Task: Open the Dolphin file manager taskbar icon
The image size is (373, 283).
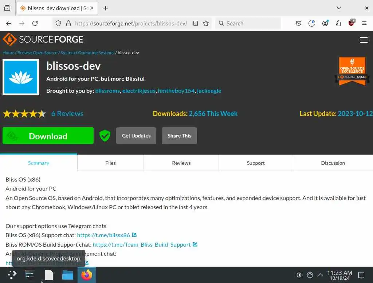Action: [67, 275]
